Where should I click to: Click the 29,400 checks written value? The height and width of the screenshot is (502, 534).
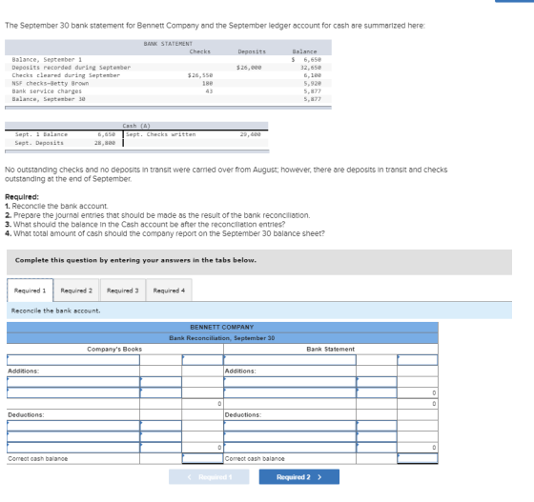250,134
